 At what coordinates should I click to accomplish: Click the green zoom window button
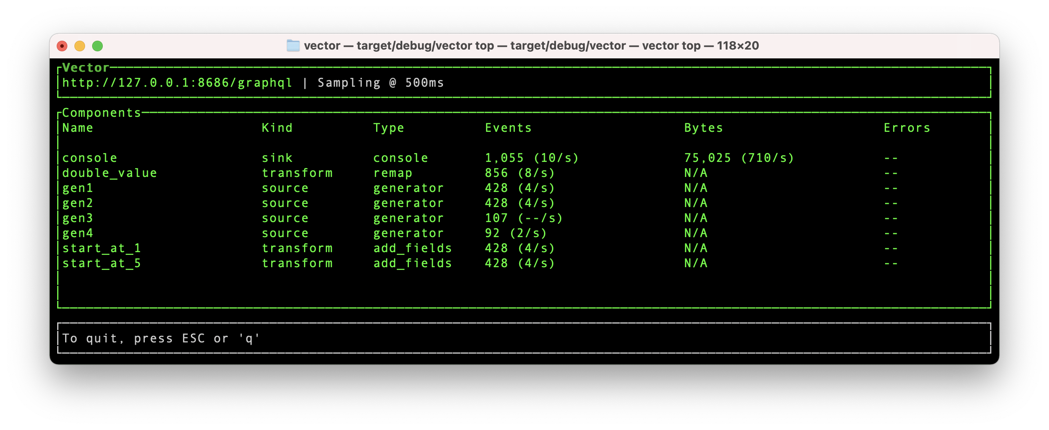(x=97, y=46)
